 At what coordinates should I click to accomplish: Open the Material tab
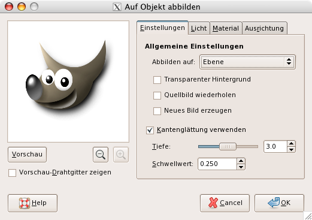point(226,28)
